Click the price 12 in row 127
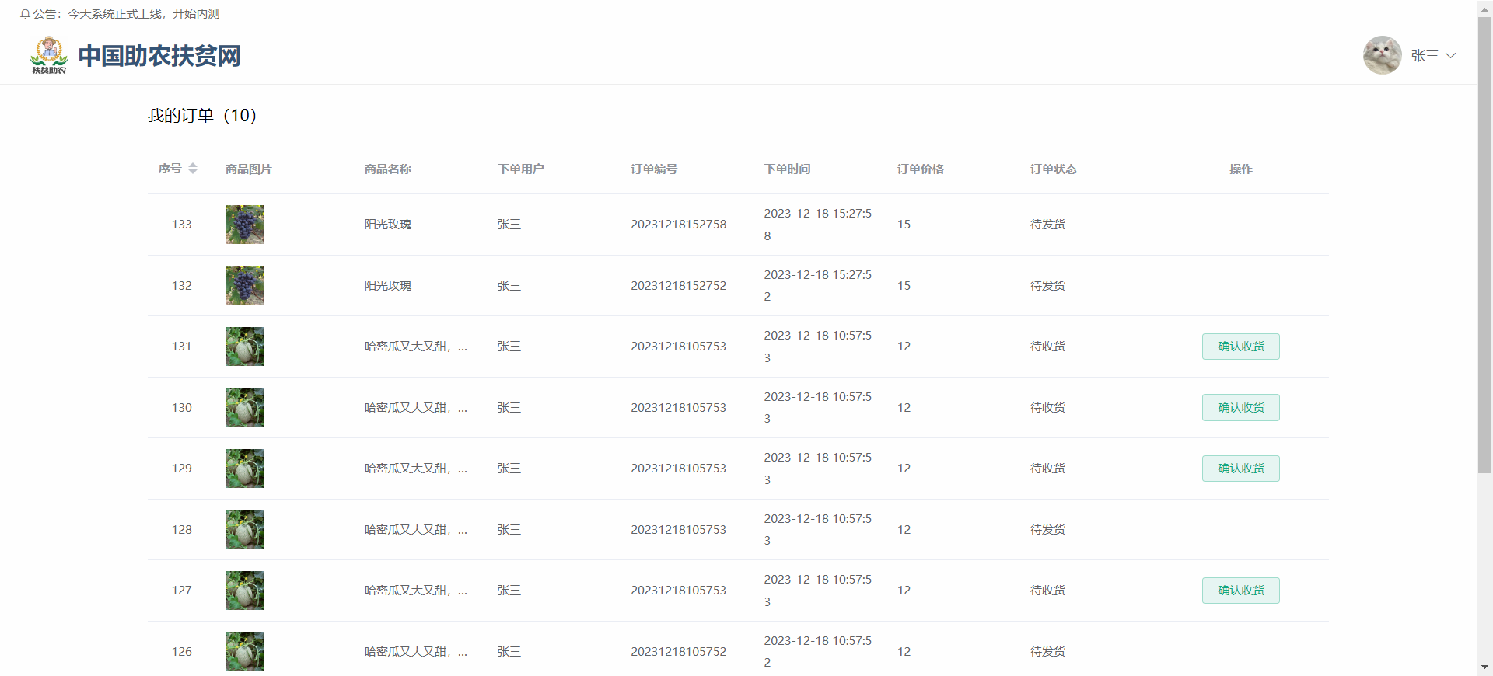Screen dimensions: 1493x676 tap(904, 591)
